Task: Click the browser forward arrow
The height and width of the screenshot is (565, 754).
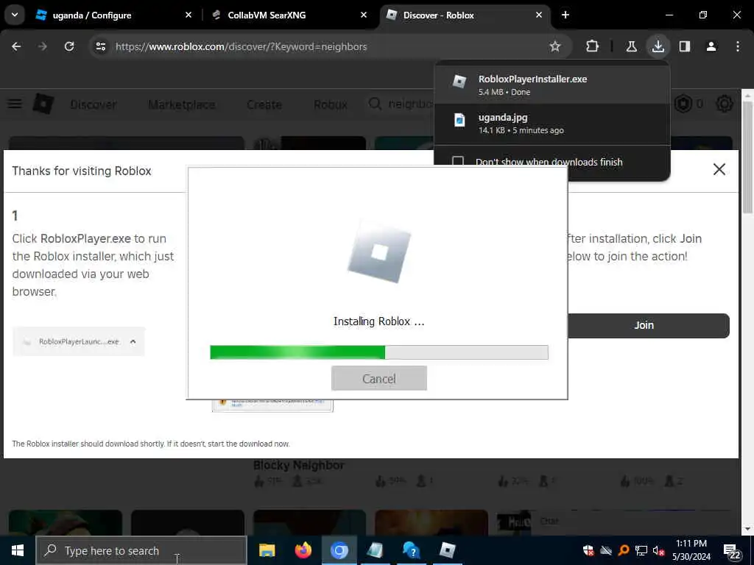Action: pyautogui.click(x=43, y=46)
